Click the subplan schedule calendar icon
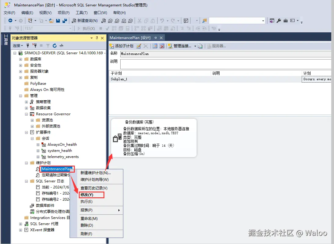334x244 pixels. point(155,46)
